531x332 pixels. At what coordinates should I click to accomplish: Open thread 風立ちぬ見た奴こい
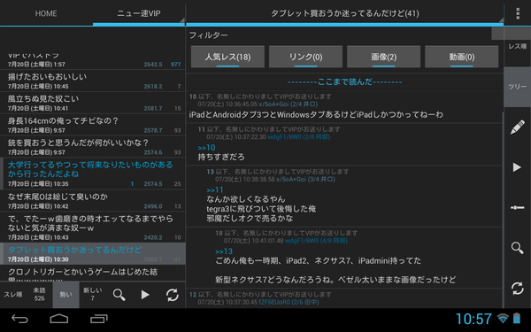point(92,103)
